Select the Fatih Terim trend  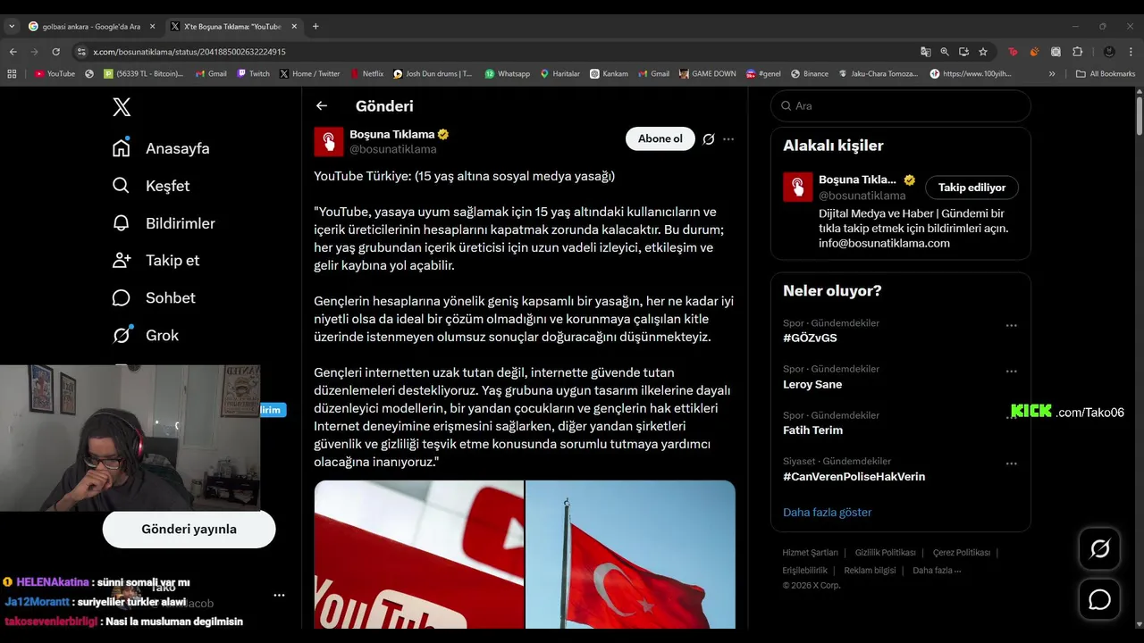coord(812,430)
